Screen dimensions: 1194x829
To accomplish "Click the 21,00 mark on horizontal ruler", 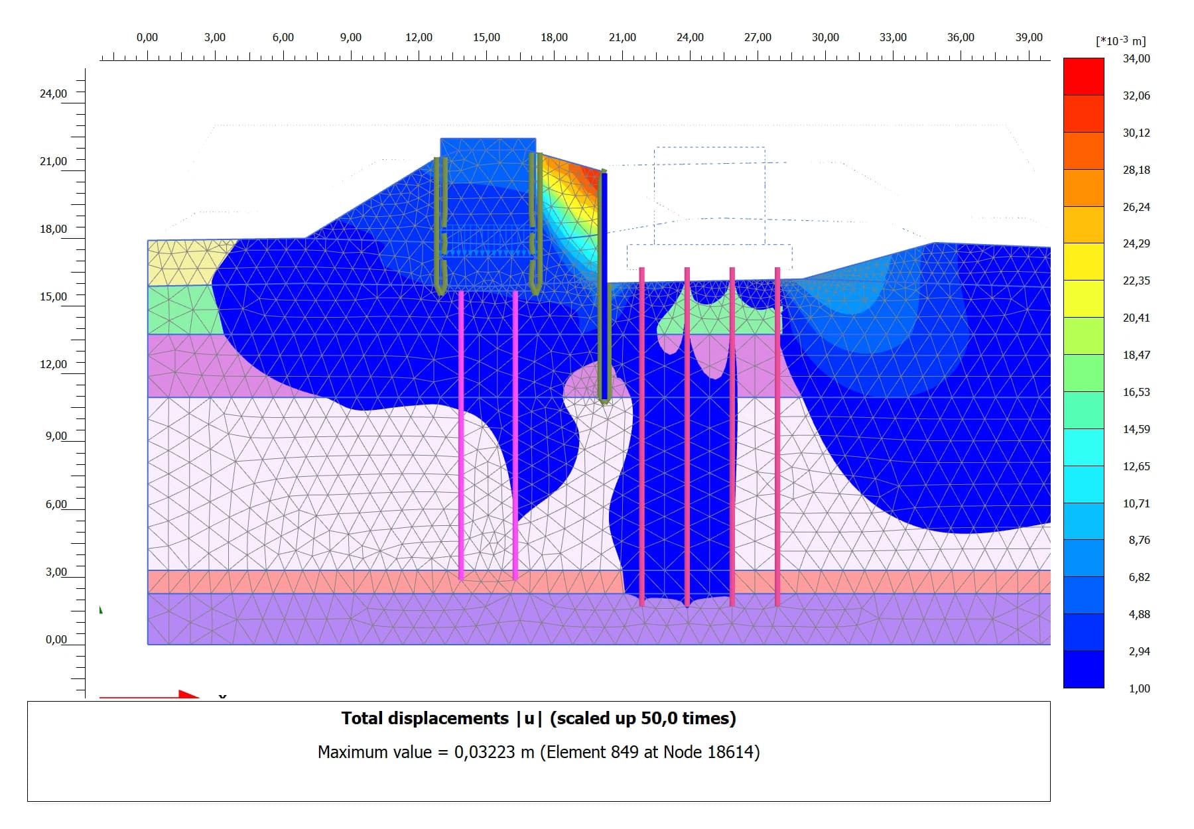I will click(622, 38).
